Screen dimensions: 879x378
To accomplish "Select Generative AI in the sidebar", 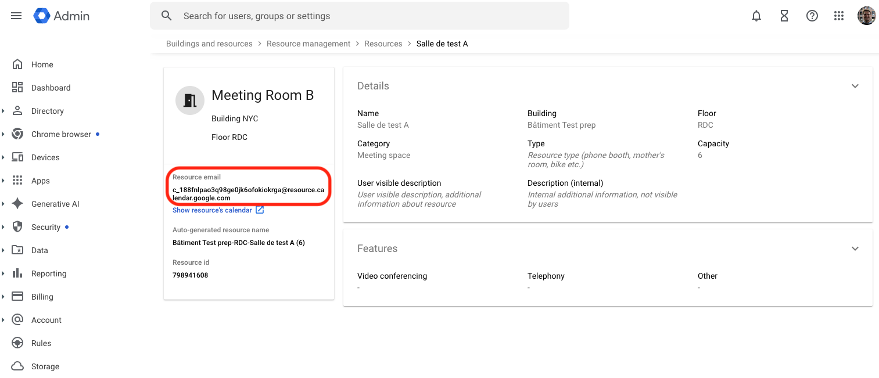I will pos(17,203).
